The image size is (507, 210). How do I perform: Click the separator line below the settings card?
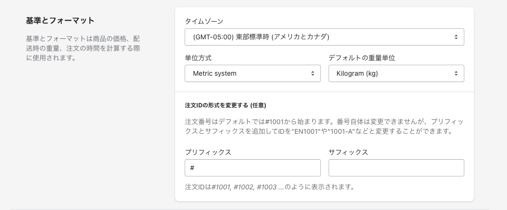[249, 209]
